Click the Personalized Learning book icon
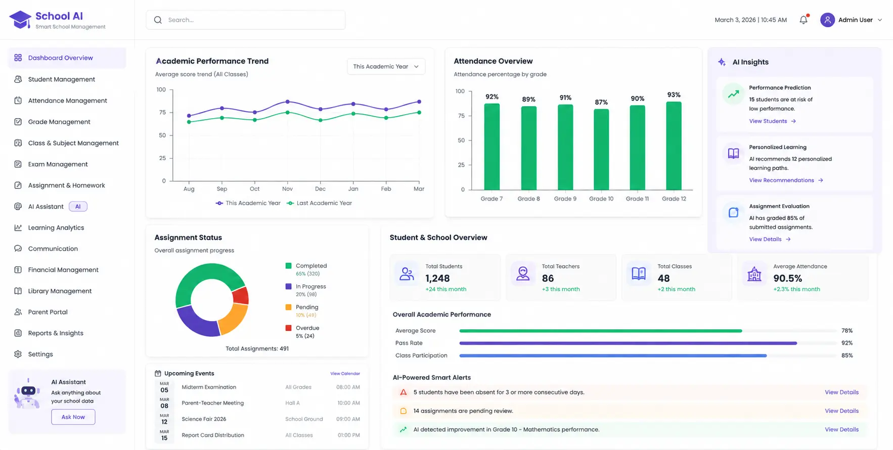 (x=733, y=153)
